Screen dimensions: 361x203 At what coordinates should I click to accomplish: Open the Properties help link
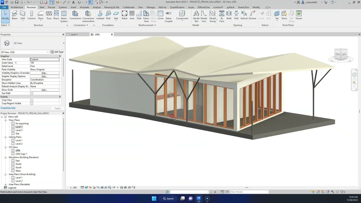tap(8, 108)
